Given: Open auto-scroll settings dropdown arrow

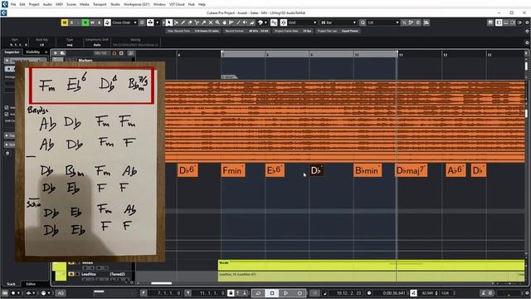Looking at the screenshot, I should point(158,22).
